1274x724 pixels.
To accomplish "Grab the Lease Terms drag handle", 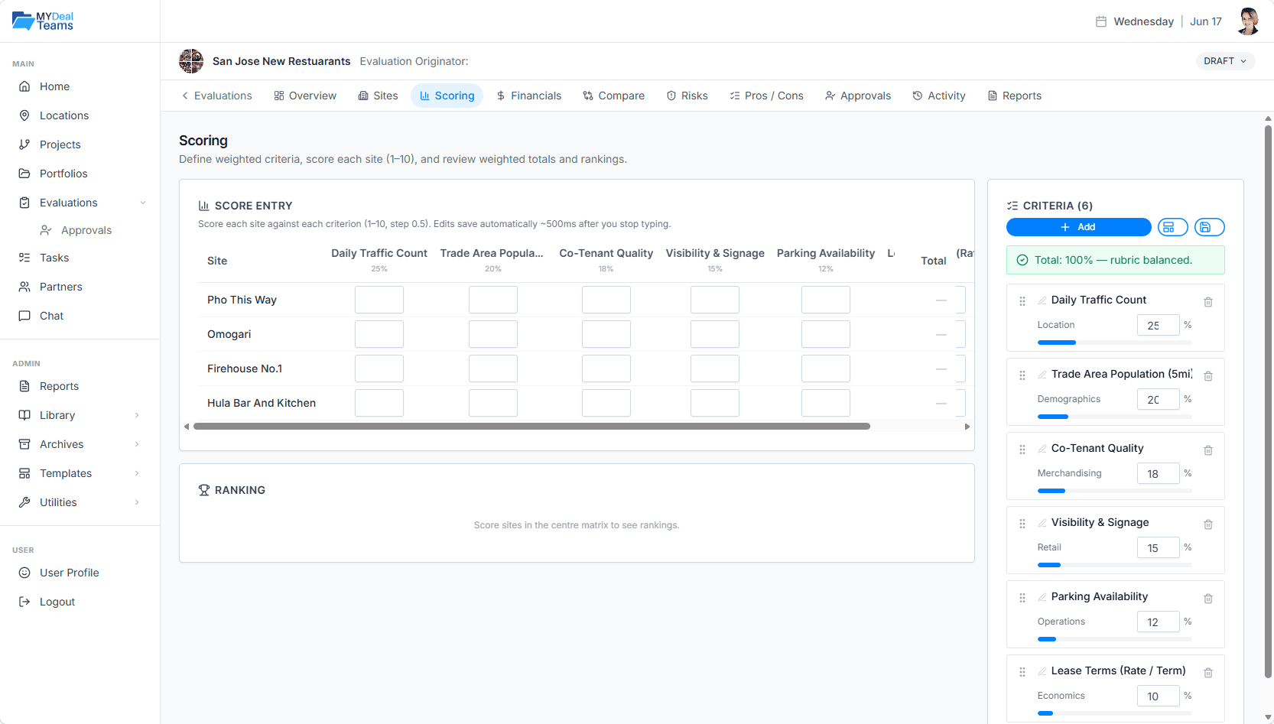I will [x=1022, y=672].
